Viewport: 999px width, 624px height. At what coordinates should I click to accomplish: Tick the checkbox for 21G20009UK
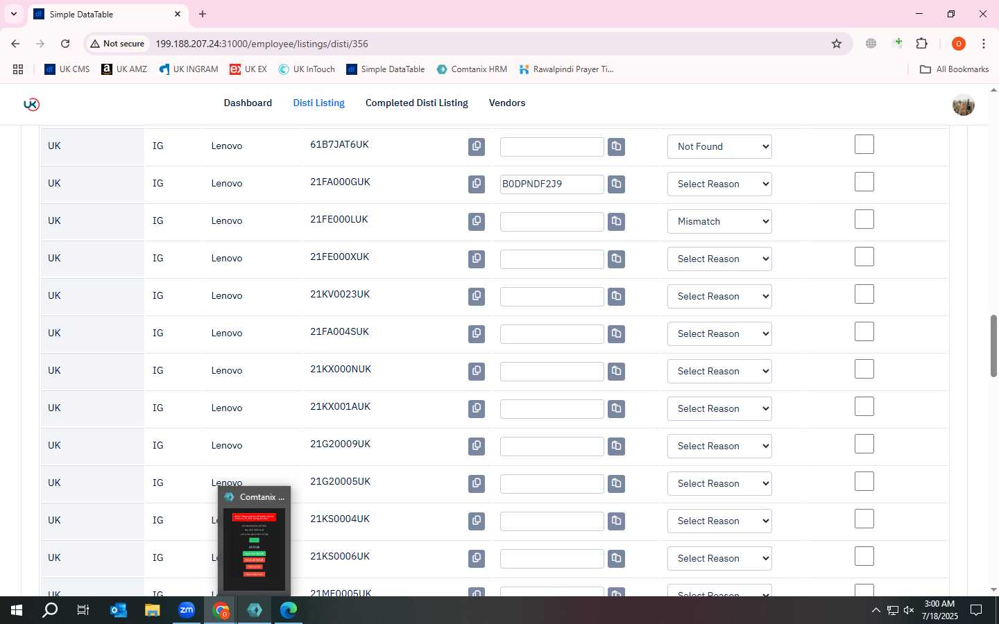[864, 444]
